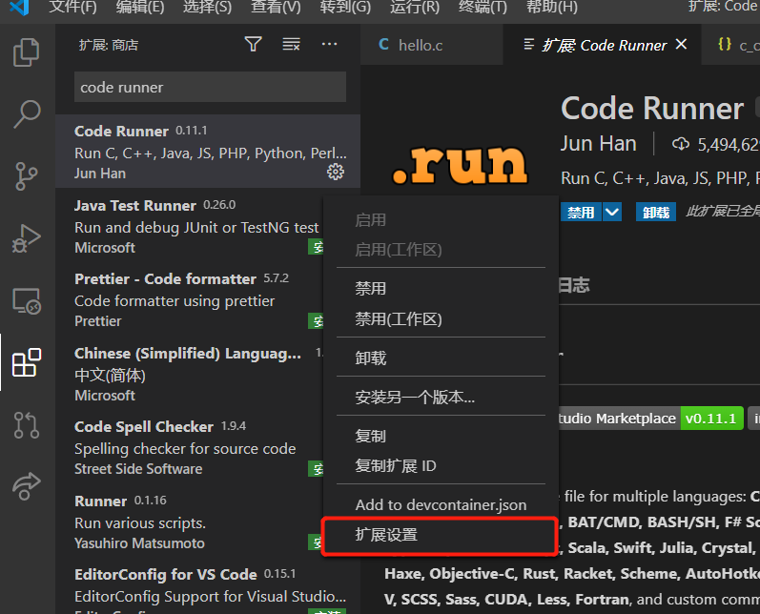Open the 终端(T) menu
This screenshot has width=760, height=614.
[x=483, y=7]
